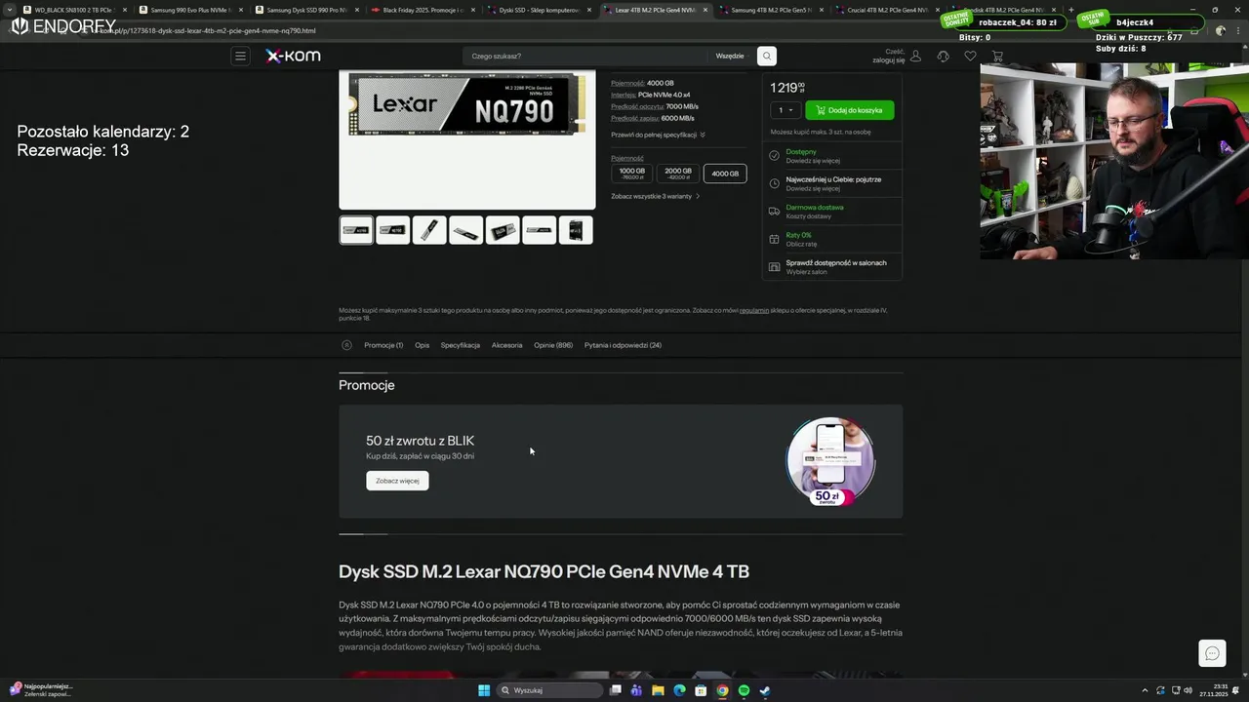Screen dimensions: 1249x702
Task: Open the chat bubble widget
Action: (x=1212, y=653)
